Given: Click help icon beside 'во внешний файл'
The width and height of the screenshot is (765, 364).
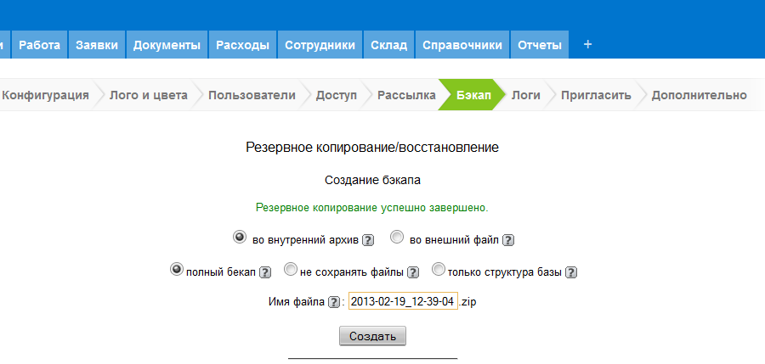Looking at the screenshot, I should click(x=508, y=240).
